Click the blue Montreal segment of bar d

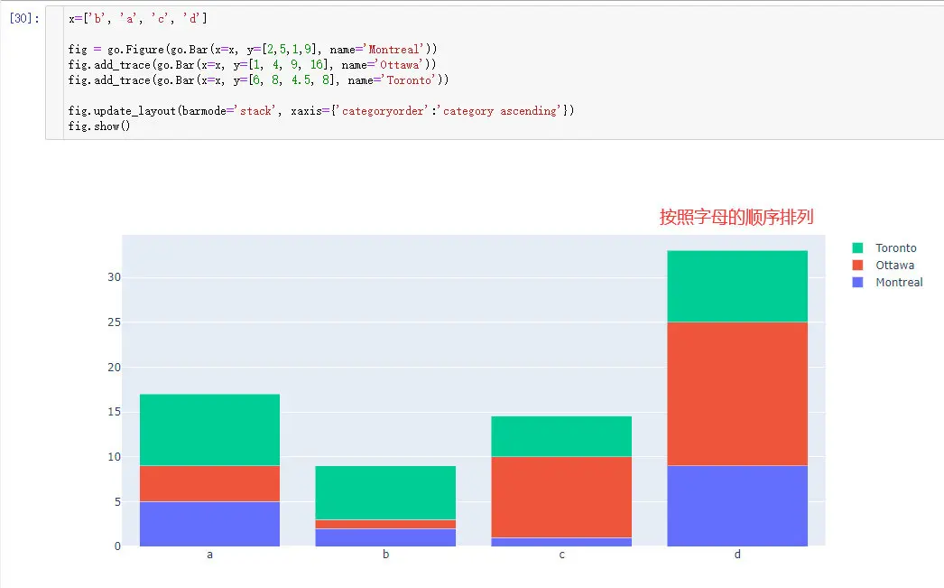pos(737,506)
